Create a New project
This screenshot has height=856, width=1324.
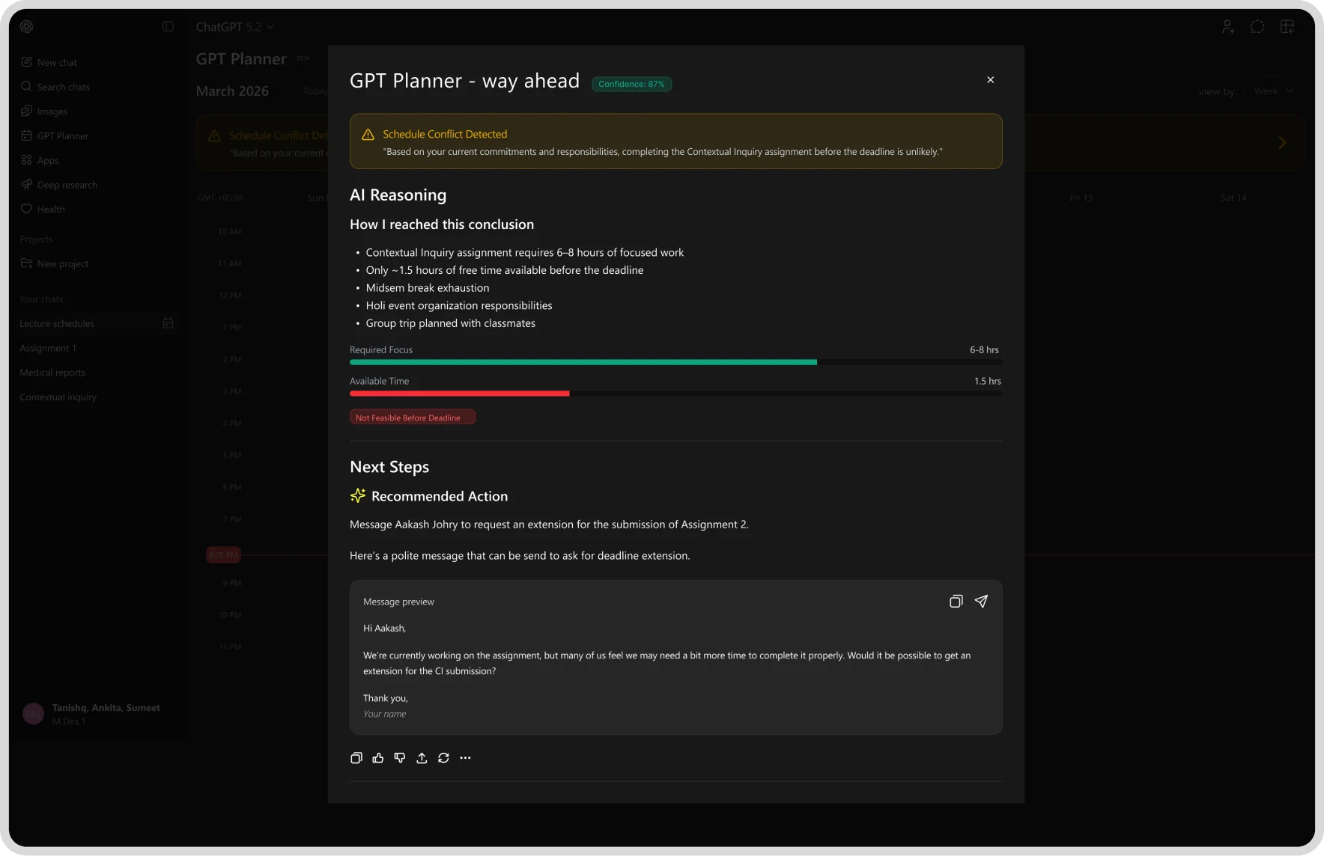point(55,263)
